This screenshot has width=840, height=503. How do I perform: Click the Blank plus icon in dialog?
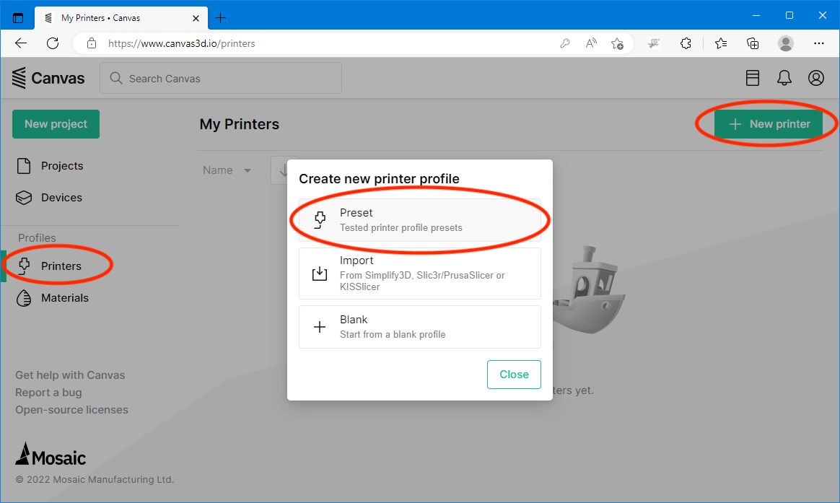320,327
